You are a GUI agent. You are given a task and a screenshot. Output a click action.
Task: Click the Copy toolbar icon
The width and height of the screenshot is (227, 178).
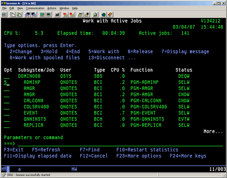coord(12,15)
